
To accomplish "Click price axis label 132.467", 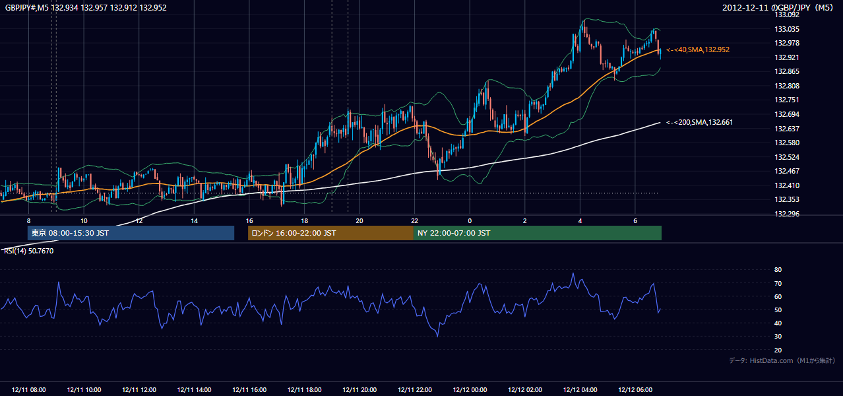I will pyautogui.click(x=787, y=171).
